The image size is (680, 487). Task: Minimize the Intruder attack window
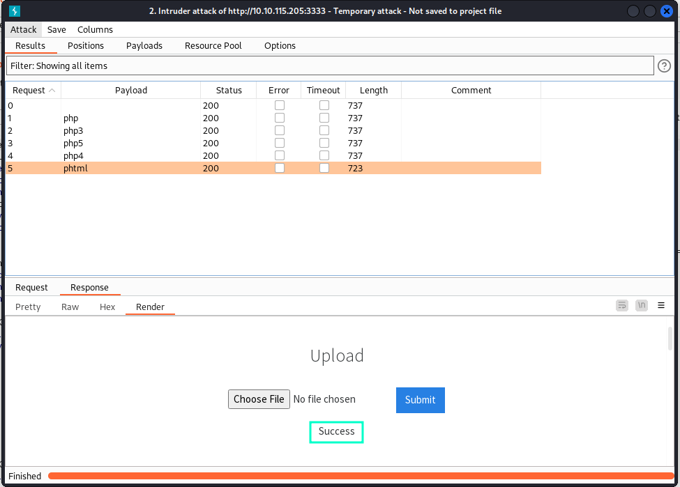[x=633, y=11]
